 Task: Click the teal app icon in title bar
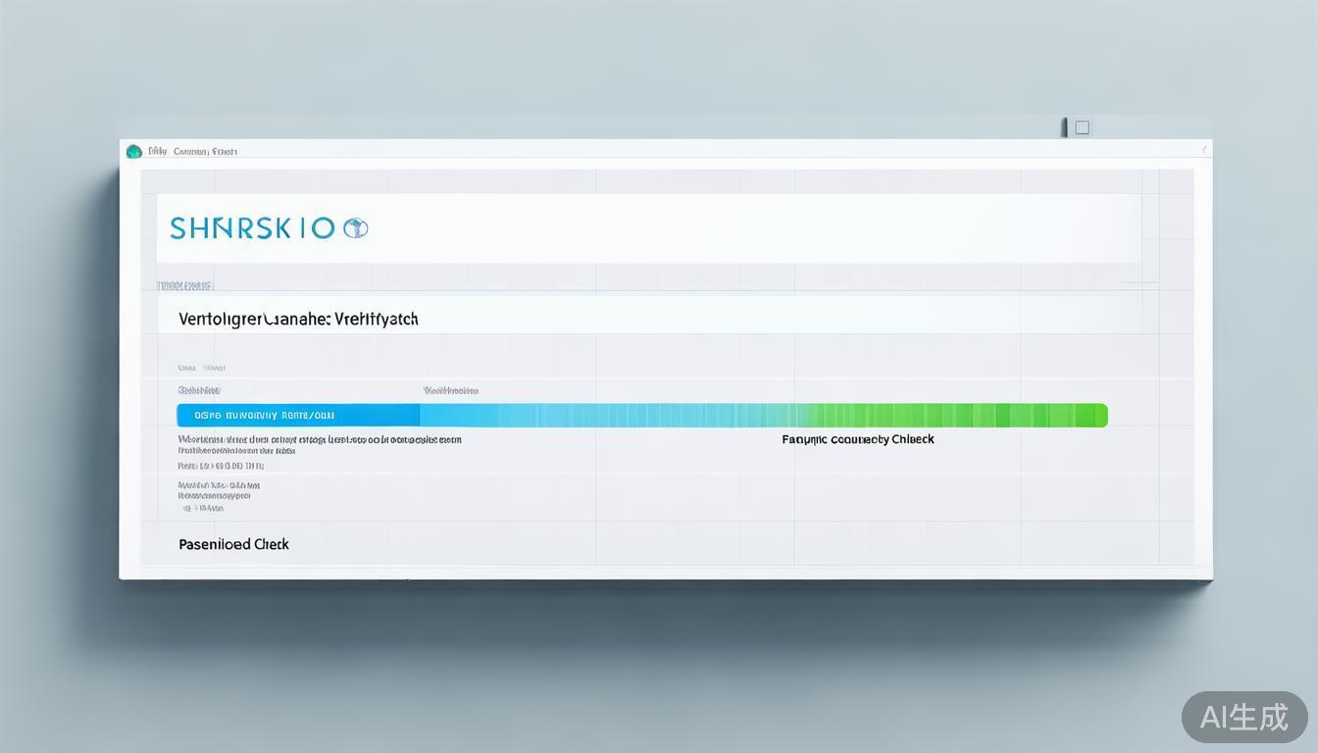(x=134, y=151)
